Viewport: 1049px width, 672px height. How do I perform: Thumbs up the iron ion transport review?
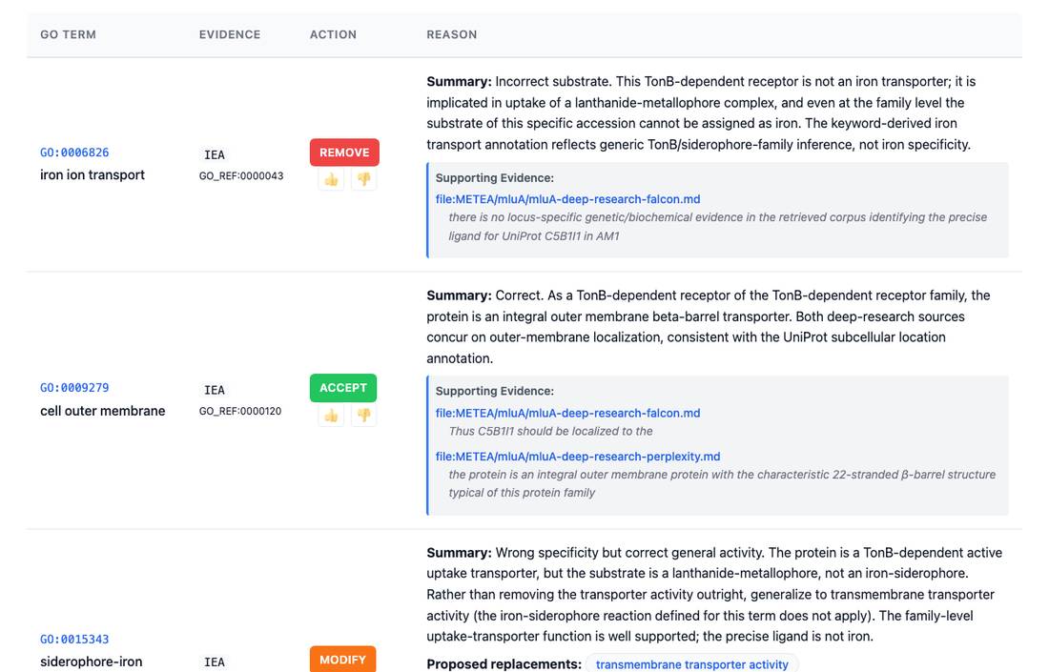pyautogui.click(x=331, y=179)
